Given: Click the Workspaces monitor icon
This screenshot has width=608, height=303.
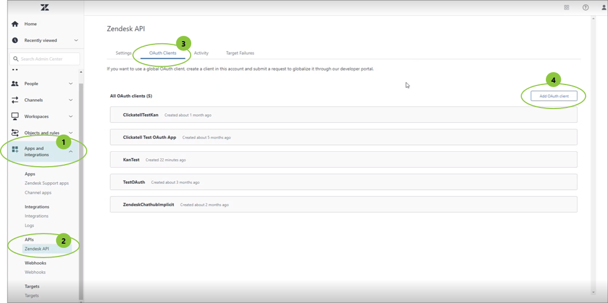Looking at the screenshot, I should [15, 116].
